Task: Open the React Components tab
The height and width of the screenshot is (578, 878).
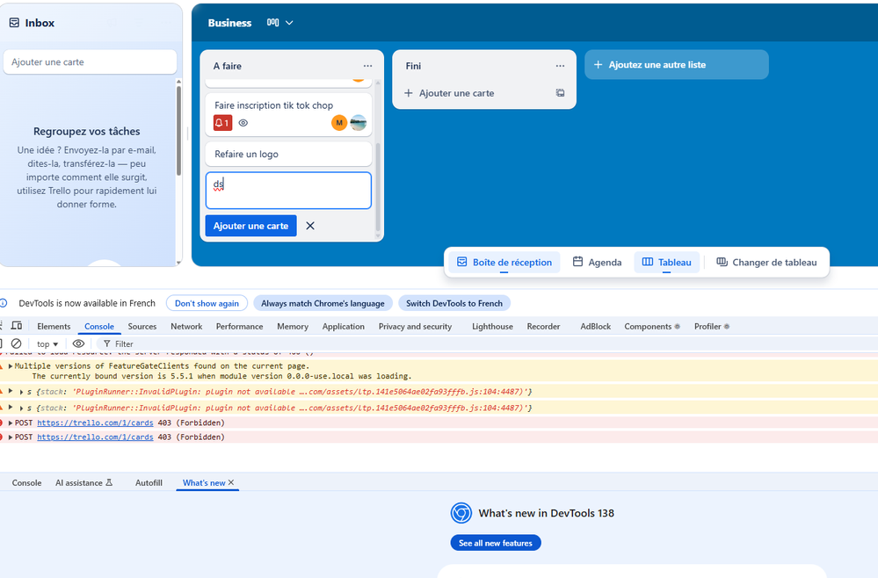Action: 652,326
